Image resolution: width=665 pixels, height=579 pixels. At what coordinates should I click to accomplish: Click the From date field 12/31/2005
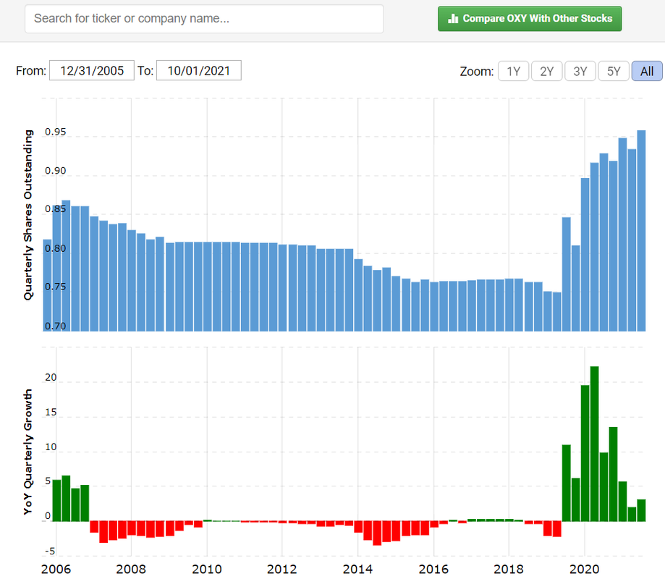[x=92, y=70]
